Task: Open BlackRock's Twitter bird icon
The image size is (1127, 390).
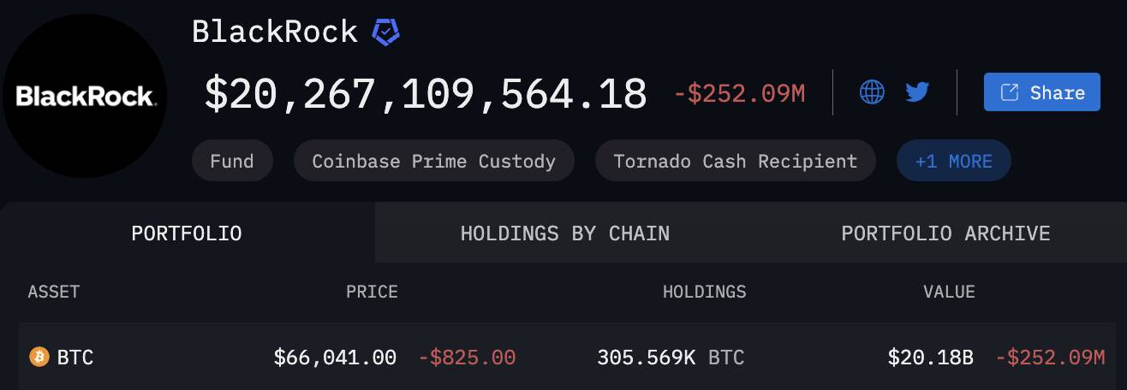Action: point(917,92)
